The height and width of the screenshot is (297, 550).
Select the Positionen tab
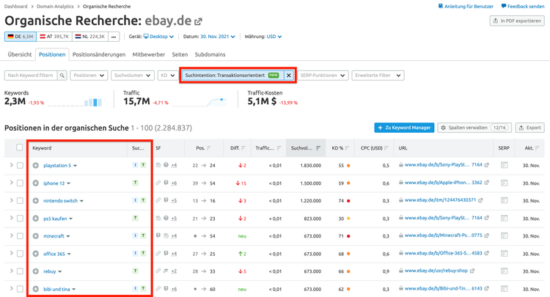(x=52, y=54)
